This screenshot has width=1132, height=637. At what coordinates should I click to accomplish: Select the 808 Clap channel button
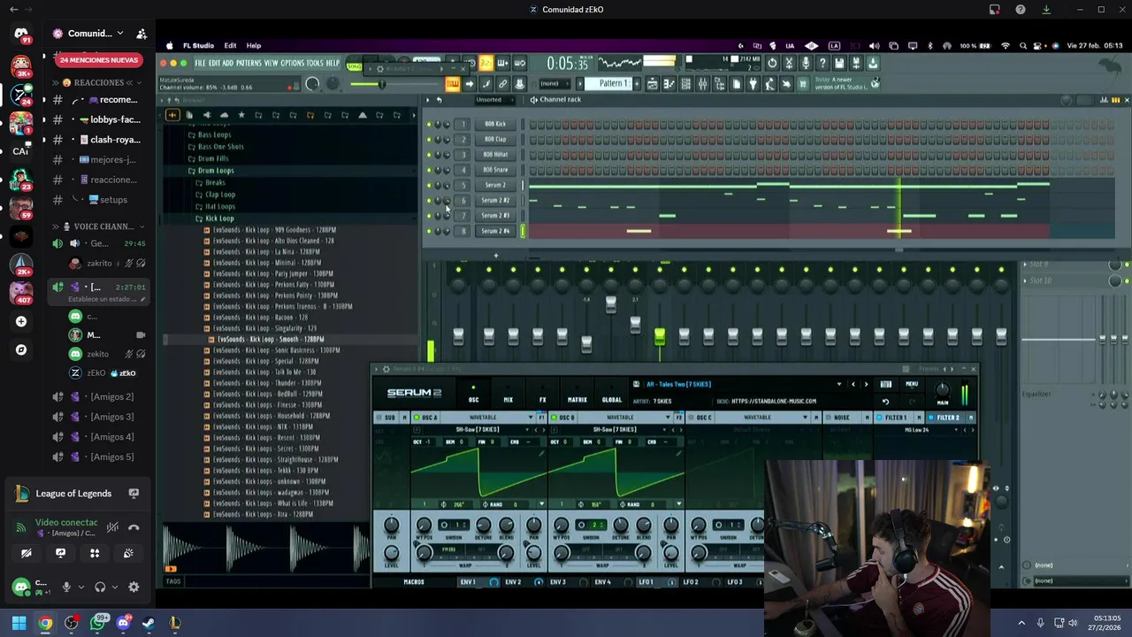tap(495, 140)
